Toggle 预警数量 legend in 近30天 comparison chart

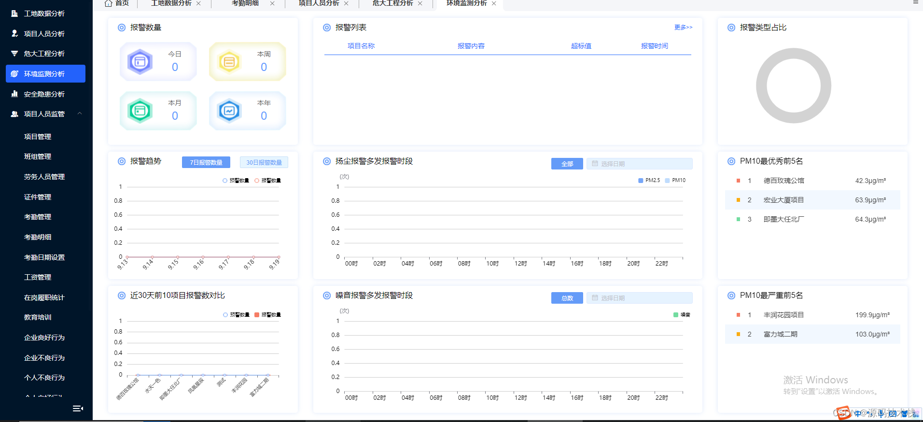236,315
